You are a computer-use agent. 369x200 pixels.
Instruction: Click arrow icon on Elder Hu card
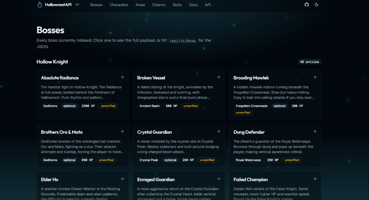point(122,179)
